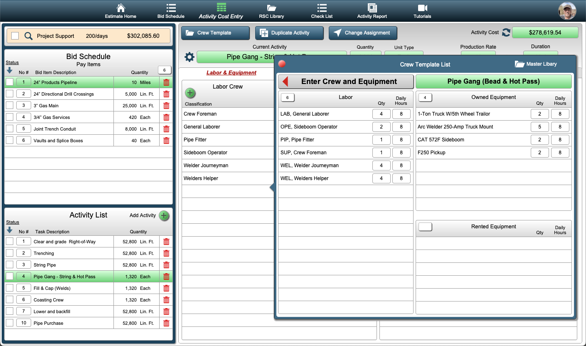Click the $278,619.54 Activity Cost field

click(x=545, y=32)
